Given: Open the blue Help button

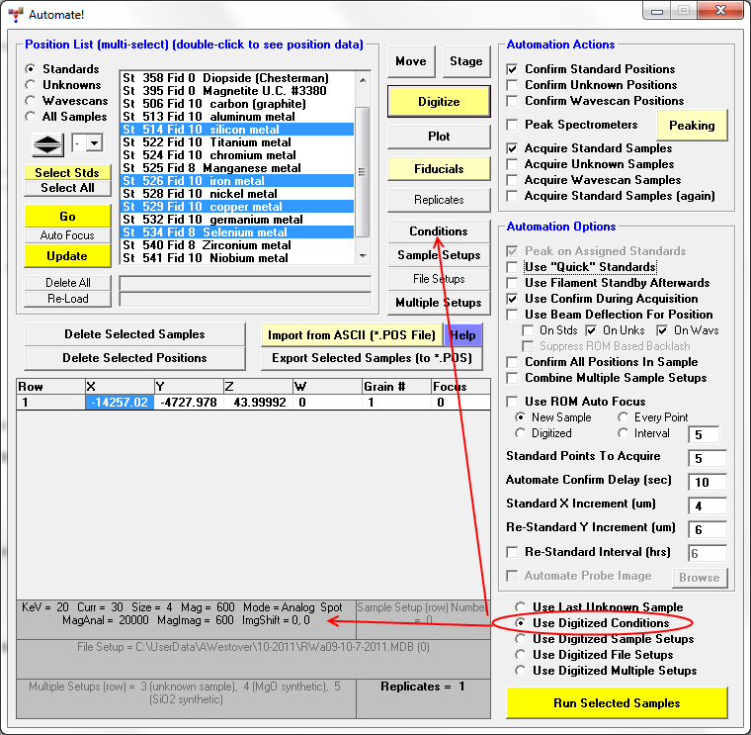Looking at the screenshot, I should (462, 334).
